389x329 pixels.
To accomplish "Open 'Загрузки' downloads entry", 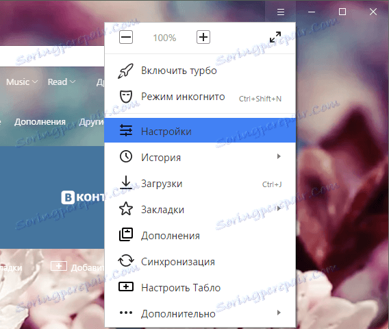I will click(x=200, y=183).
